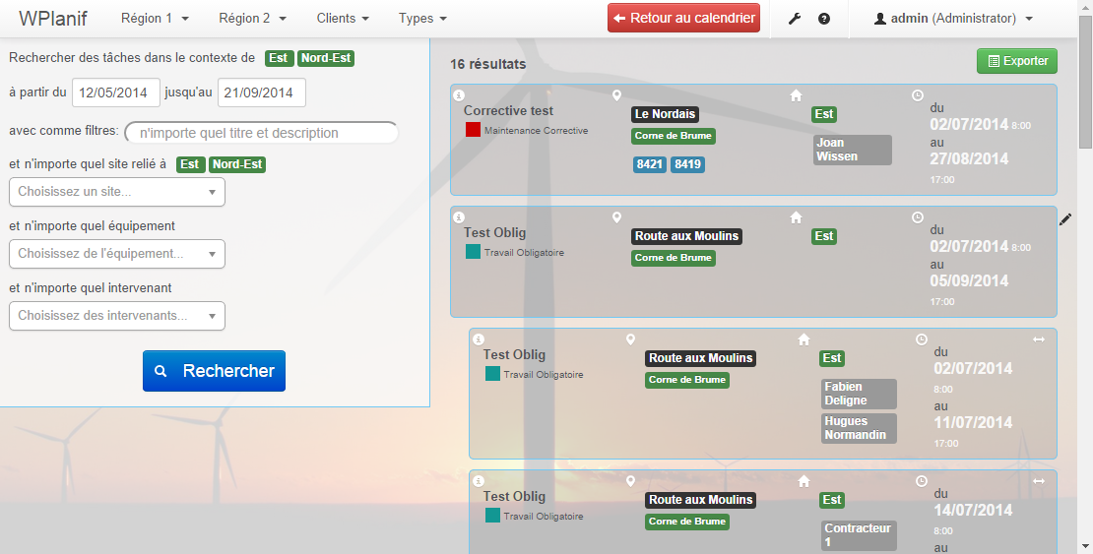This screenshot has width=1093, height=554.
Task: Click the Rechercher search button
Action: tap(214, 371)
